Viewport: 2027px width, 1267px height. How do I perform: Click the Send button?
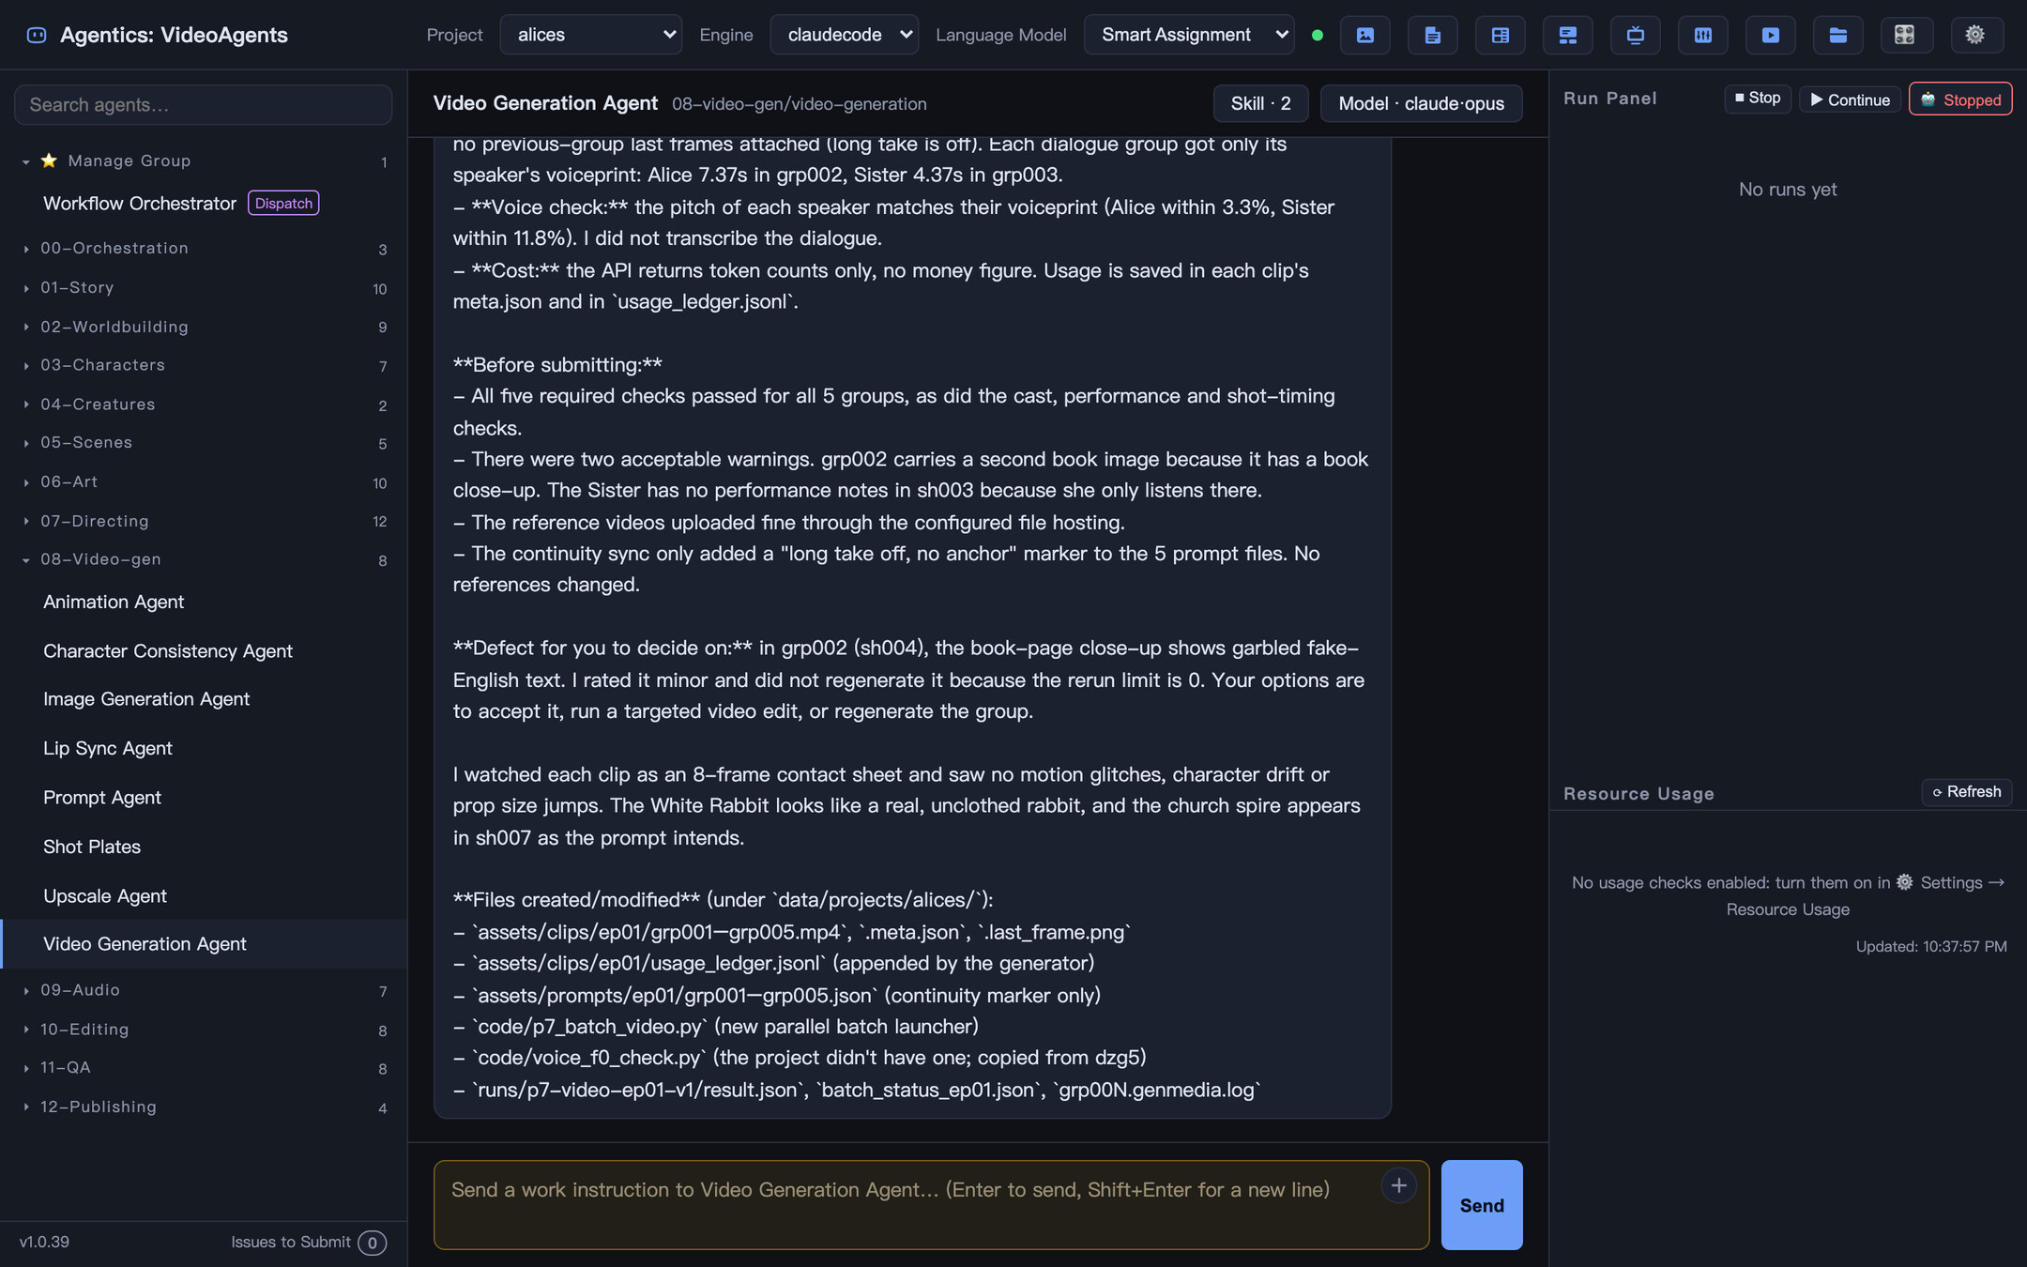1482,1205
